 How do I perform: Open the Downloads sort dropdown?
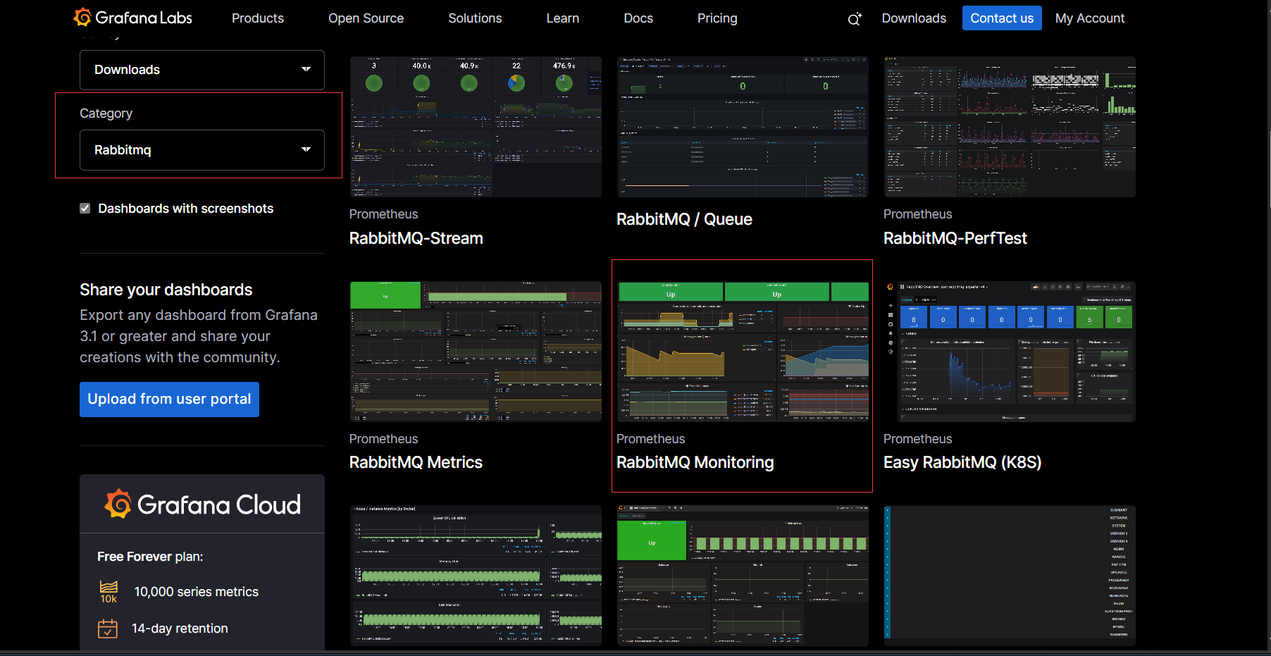[x=202, y=70]
